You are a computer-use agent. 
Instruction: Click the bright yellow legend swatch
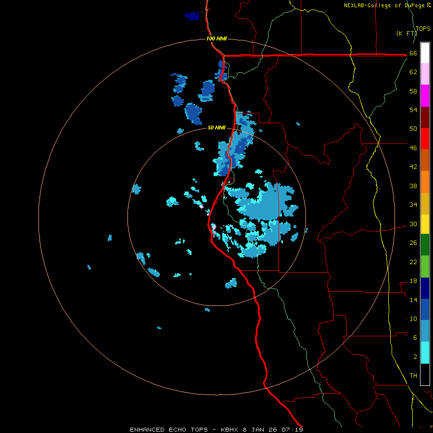click(425, 224)
